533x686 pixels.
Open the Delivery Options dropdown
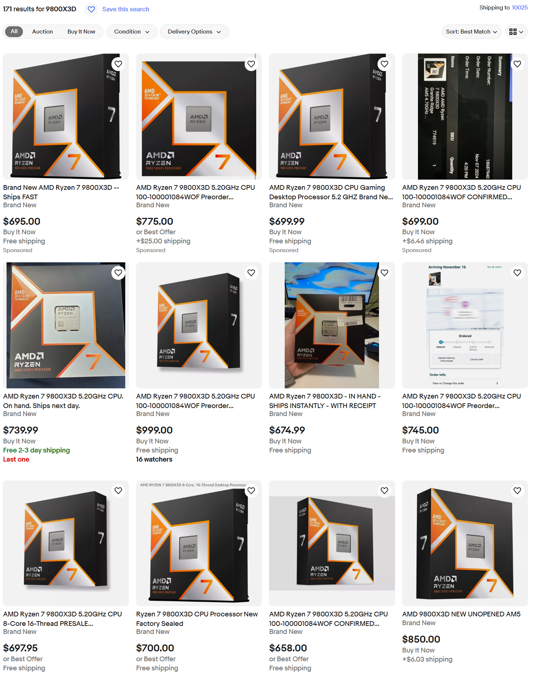194,32
